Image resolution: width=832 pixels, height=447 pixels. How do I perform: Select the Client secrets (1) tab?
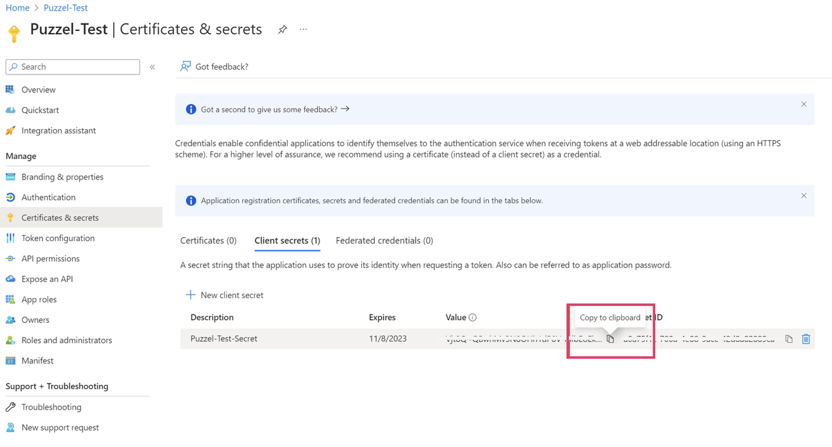pos(287,240)
